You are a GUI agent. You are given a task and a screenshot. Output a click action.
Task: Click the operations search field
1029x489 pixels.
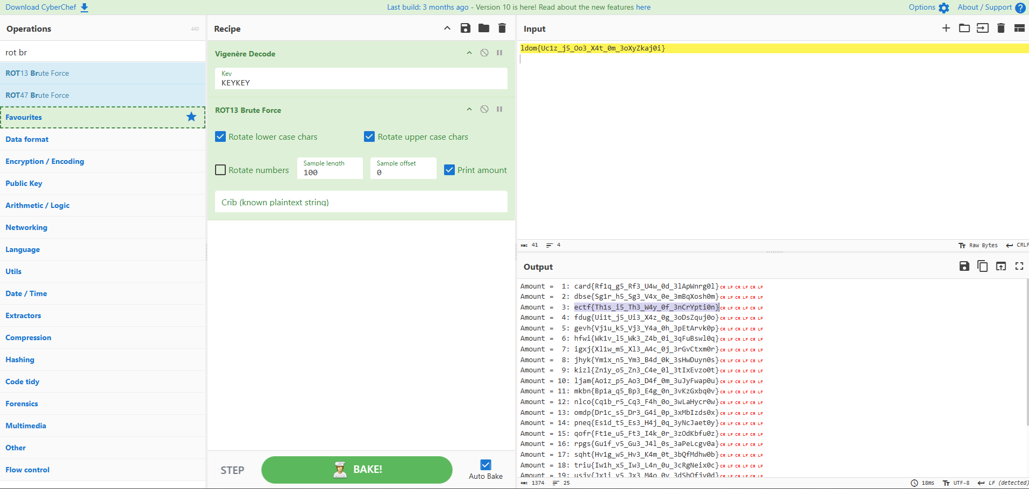[x=103, y=52]
